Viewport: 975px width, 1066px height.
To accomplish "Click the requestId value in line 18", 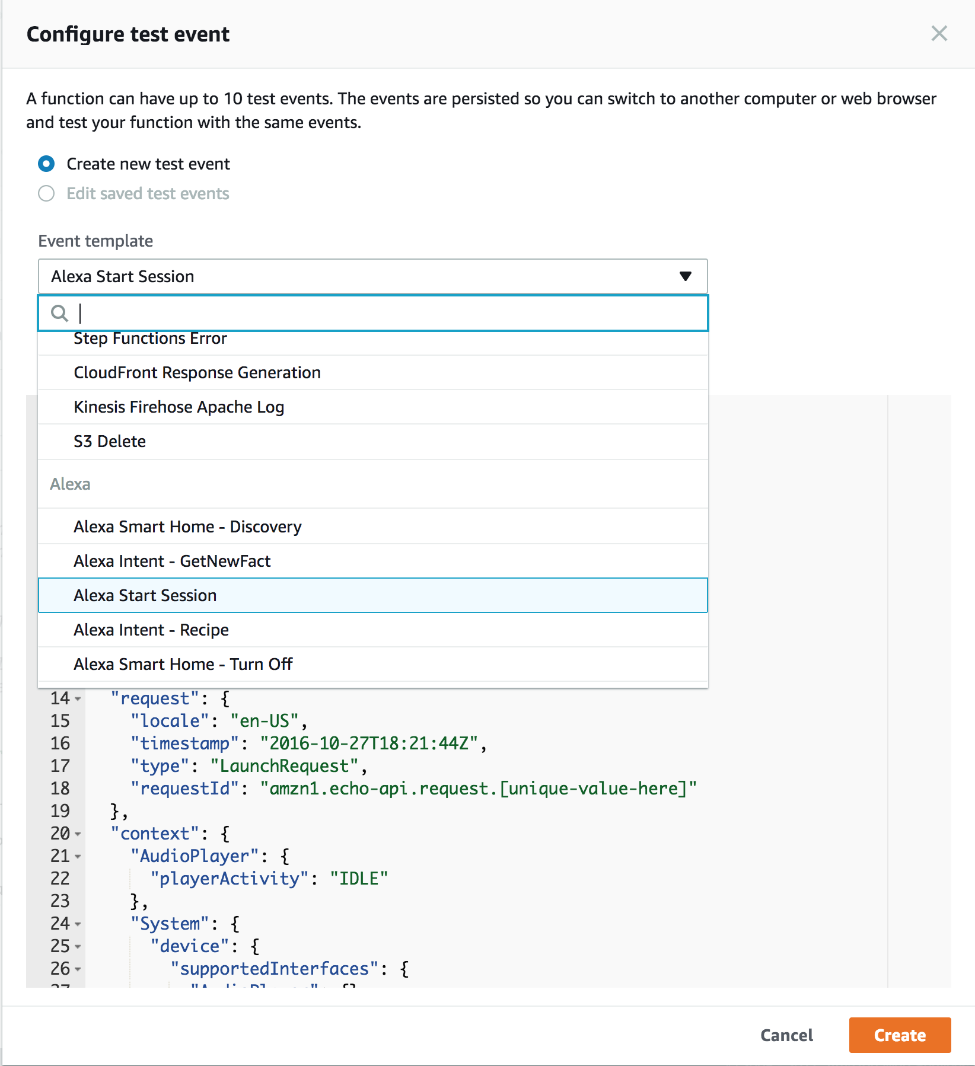I will 478,788.
